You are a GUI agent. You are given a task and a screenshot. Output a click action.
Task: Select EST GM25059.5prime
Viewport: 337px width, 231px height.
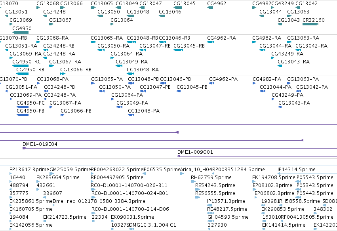click(x=70, y=170)
